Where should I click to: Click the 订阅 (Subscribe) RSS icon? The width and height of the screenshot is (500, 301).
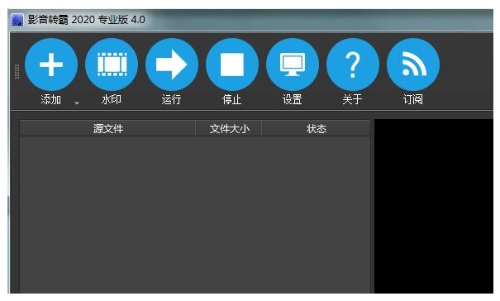(413, 64)
